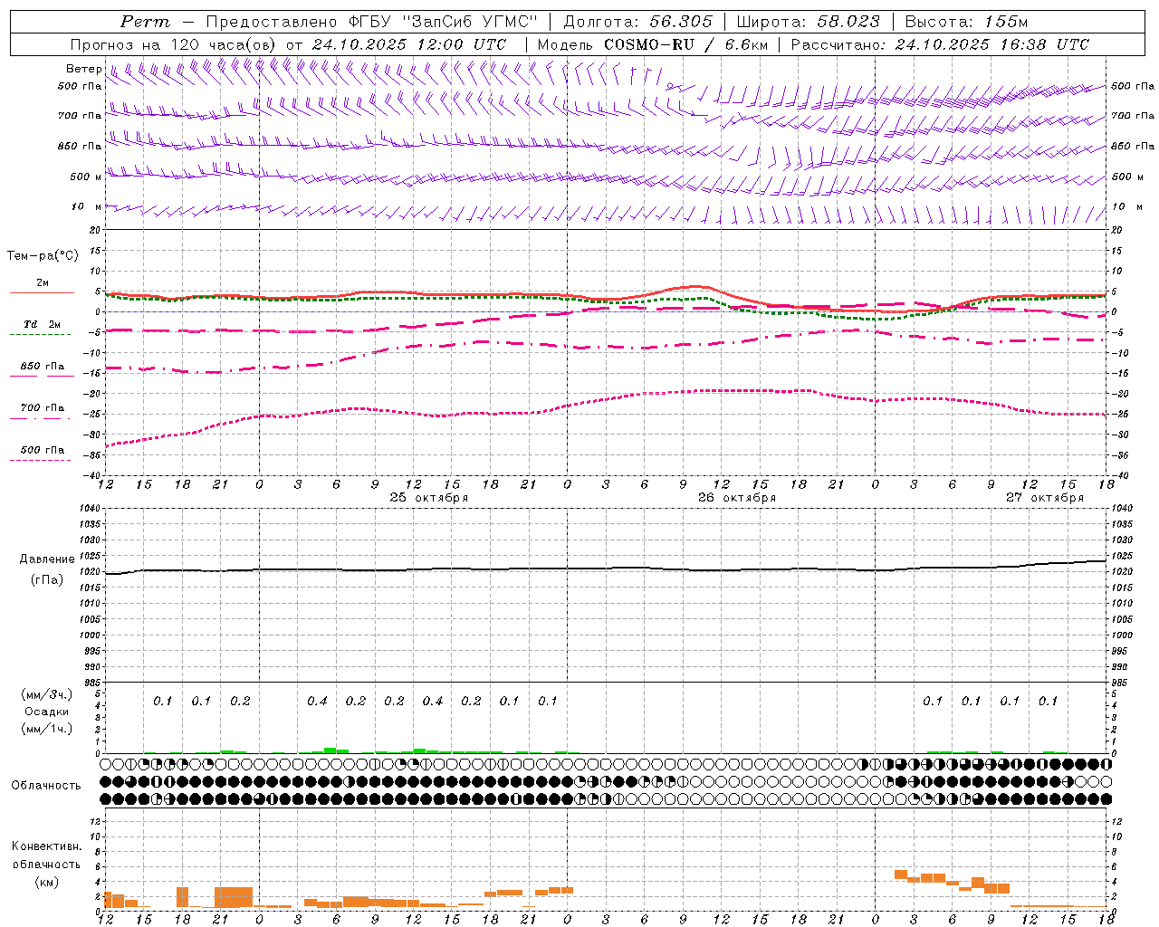The width and height of the screenshot is (1159, 927).
Task: Click the "Тем-ра(°C)" axis title
Action: point(43,256)
